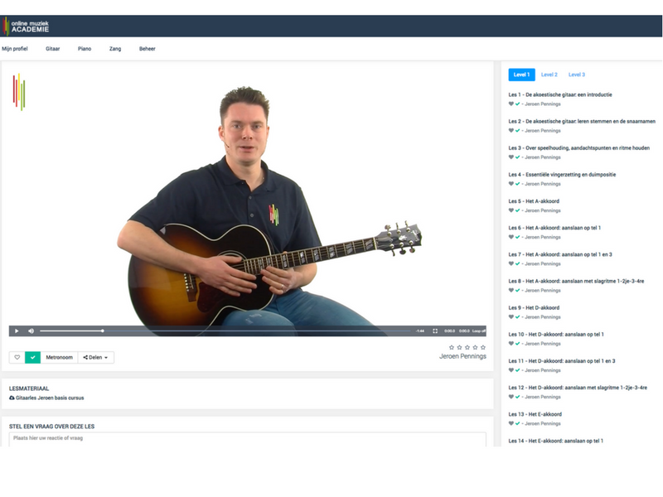
Task: Click the heart icon to favorite this lesson
Action: [x=17, y=358]
